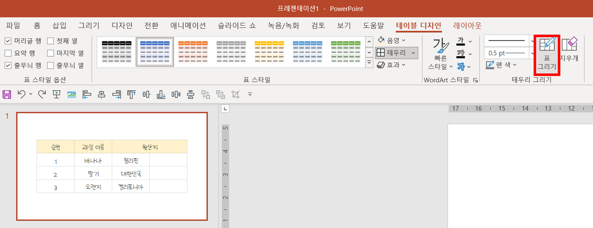Open the 애니메이션 tab

pyautogui.click(x=188, y=26)
